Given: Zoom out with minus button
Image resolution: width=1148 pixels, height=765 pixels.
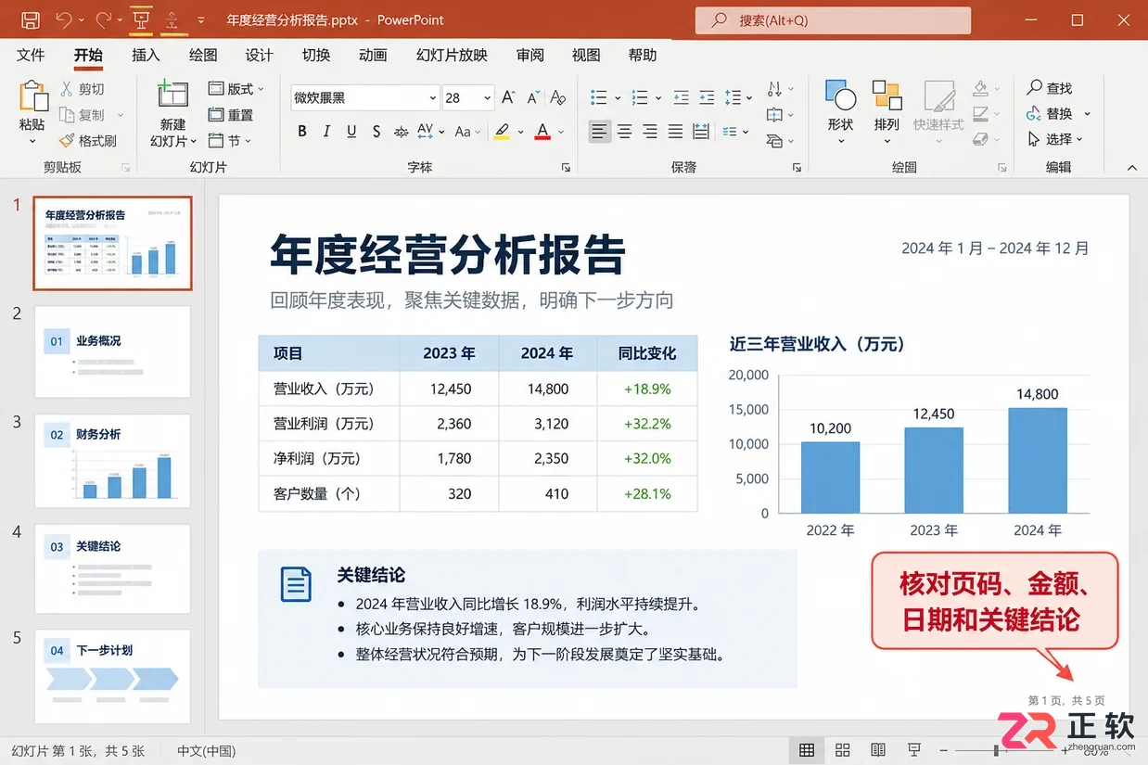Looking at the screenshot, I should [943, 750].
